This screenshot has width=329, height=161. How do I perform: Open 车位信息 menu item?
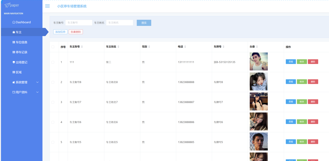point(22,42)
